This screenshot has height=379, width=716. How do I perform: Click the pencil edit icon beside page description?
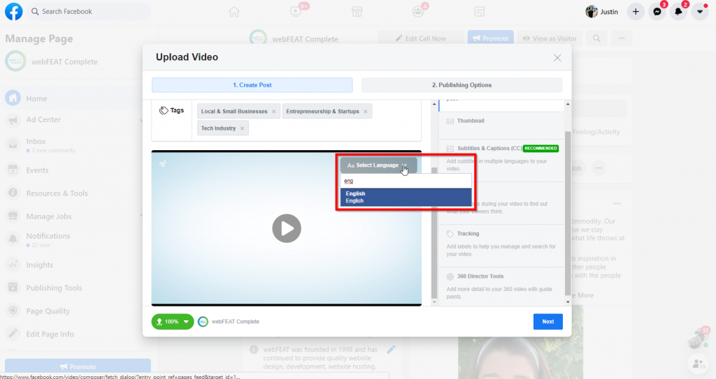tap(391, 350)
